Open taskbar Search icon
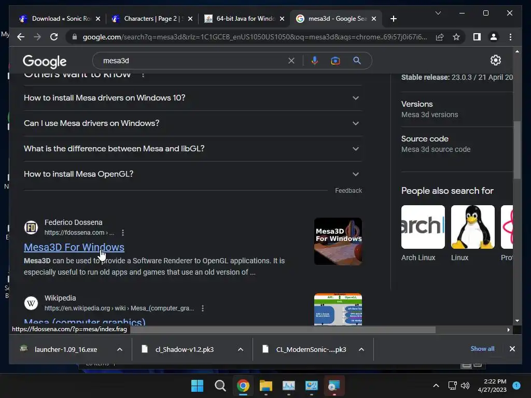This screenshot has width=531, height=398. 220,386
